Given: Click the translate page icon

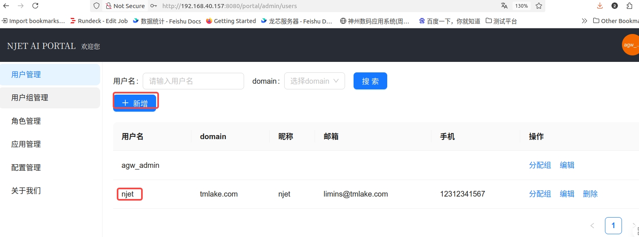Looking at the screenshot, I should [x=504, y=6].
